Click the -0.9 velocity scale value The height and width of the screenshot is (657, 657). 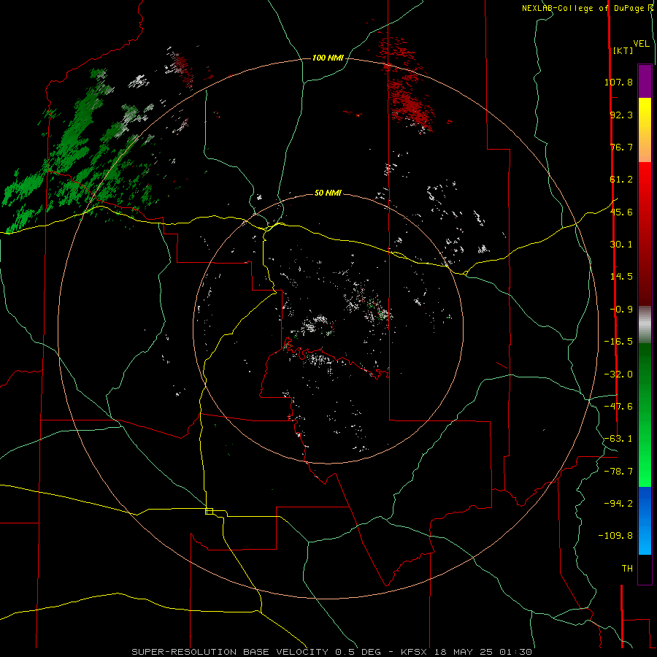coord(621,310)
